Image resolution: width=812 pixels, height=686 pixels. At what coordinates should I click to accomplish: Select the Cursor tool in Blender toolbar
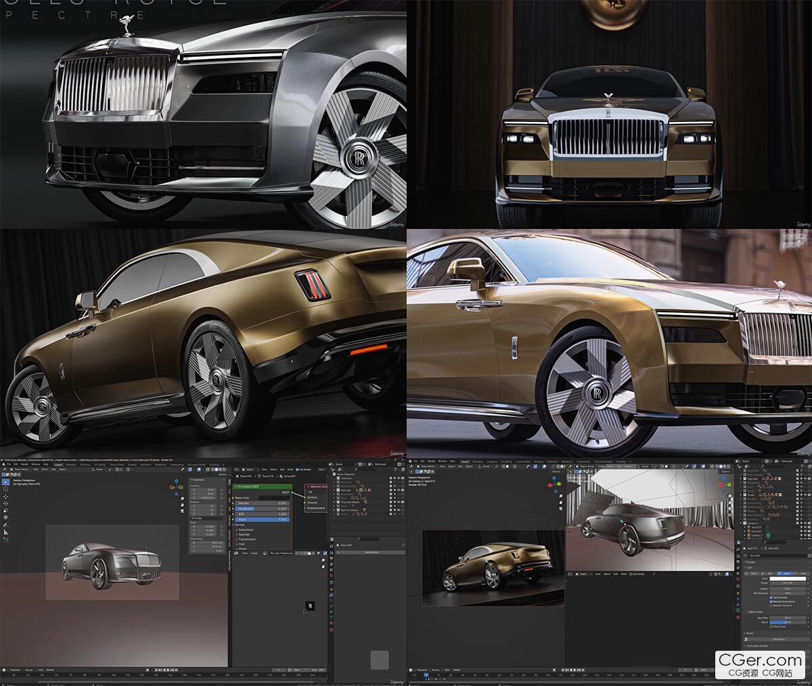click(5, 489)
